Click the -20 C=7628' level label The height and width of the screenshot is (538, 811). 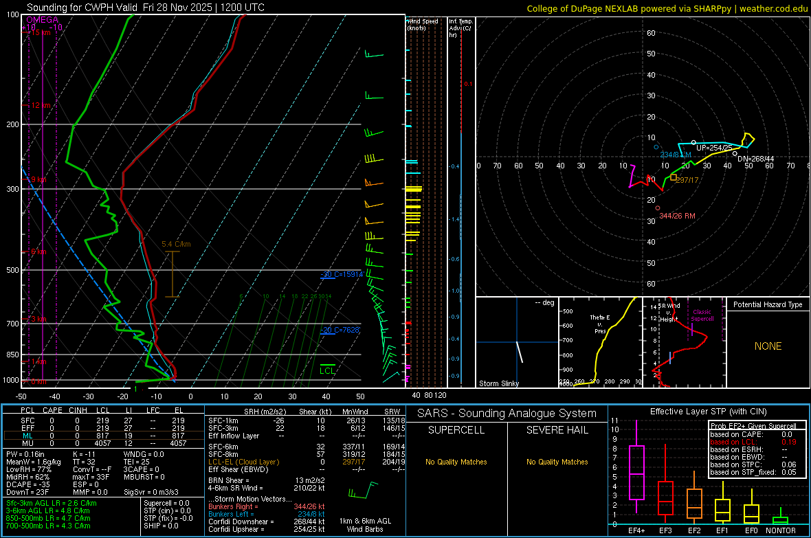340,330
